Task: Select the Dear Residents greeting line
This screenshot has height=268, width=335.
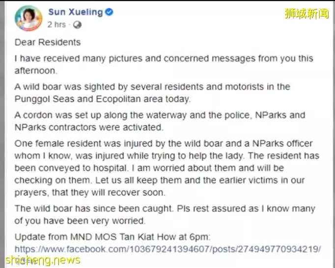Action: [x=48, y=42]
